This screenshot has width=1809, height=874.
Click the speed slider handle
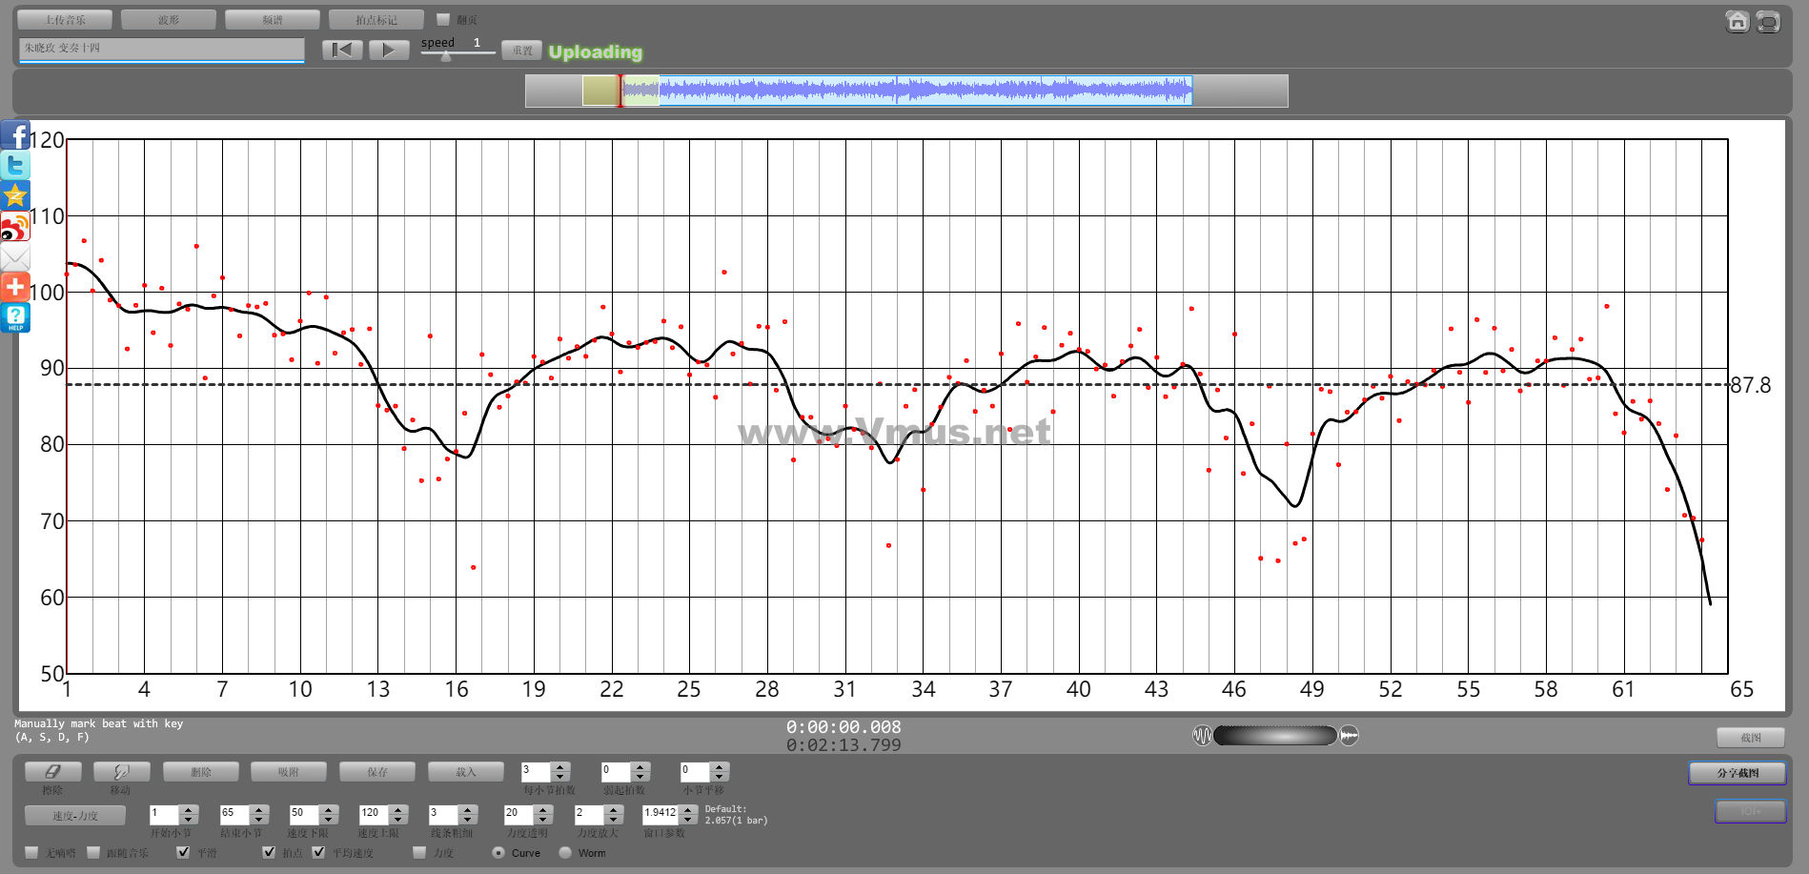pyautogui.click(x=445, y=56)
